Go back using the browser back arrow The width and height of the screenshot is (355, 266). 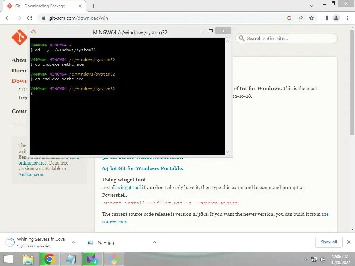(8, 18)
